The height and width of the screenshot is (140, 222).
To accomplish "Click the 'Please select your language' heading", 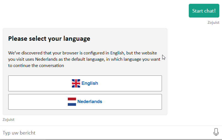I will click(x=49, y=39).
